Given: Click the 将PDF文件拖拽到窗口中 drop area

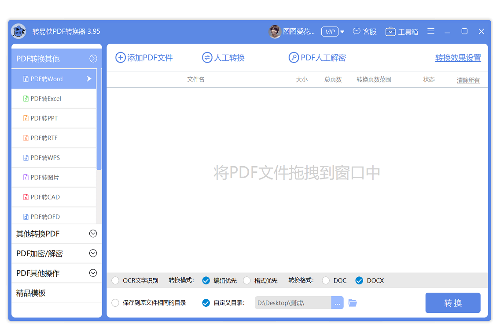Looking at the screenshot, I should pyautogui.click(x=297, y=172).
